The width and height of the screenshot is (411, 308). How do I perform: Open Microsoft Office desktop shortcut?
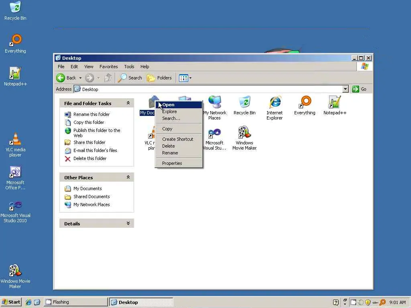tap(15, 178)
